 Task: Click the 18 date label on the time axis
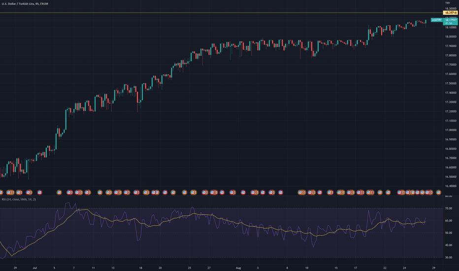pyautogui.click(x=141, y=268)
